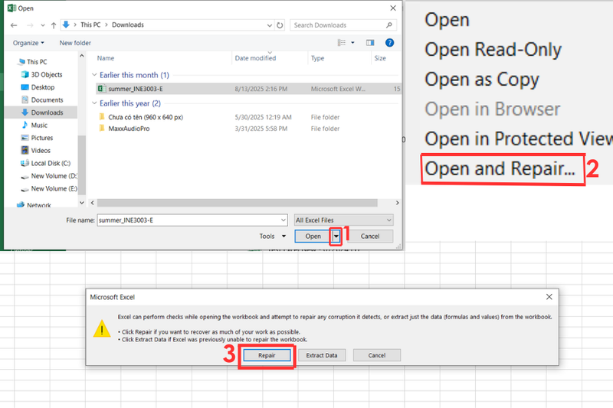Viewport: 613px width, 408px height.
Task: Sort by Name column header
Action: [106, 58]
